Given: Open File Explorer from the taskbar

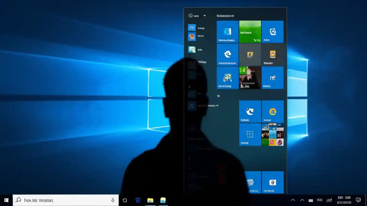Looking at the screenshot, I should pos(151,200).
